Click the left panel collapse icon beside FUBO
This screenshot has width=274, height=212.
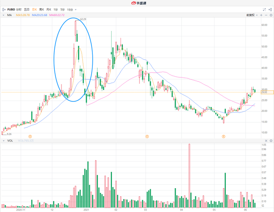click(4, 10)
